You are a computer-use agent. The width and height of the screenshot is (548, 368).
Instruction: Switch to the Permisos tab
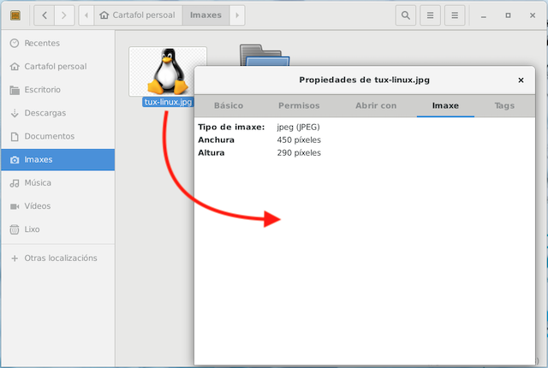coord(299,105)
